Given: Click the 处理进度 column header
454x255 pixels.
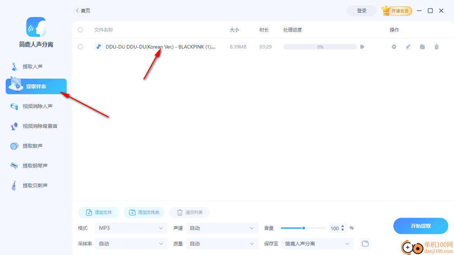Looking at the screenshot, I should 293,30.
